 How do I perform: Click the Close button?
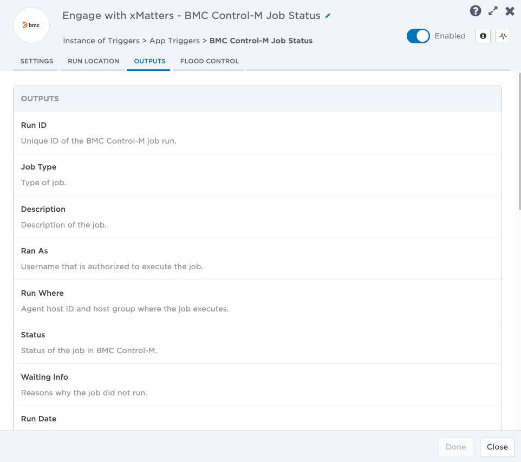click(x=497, y=447)
